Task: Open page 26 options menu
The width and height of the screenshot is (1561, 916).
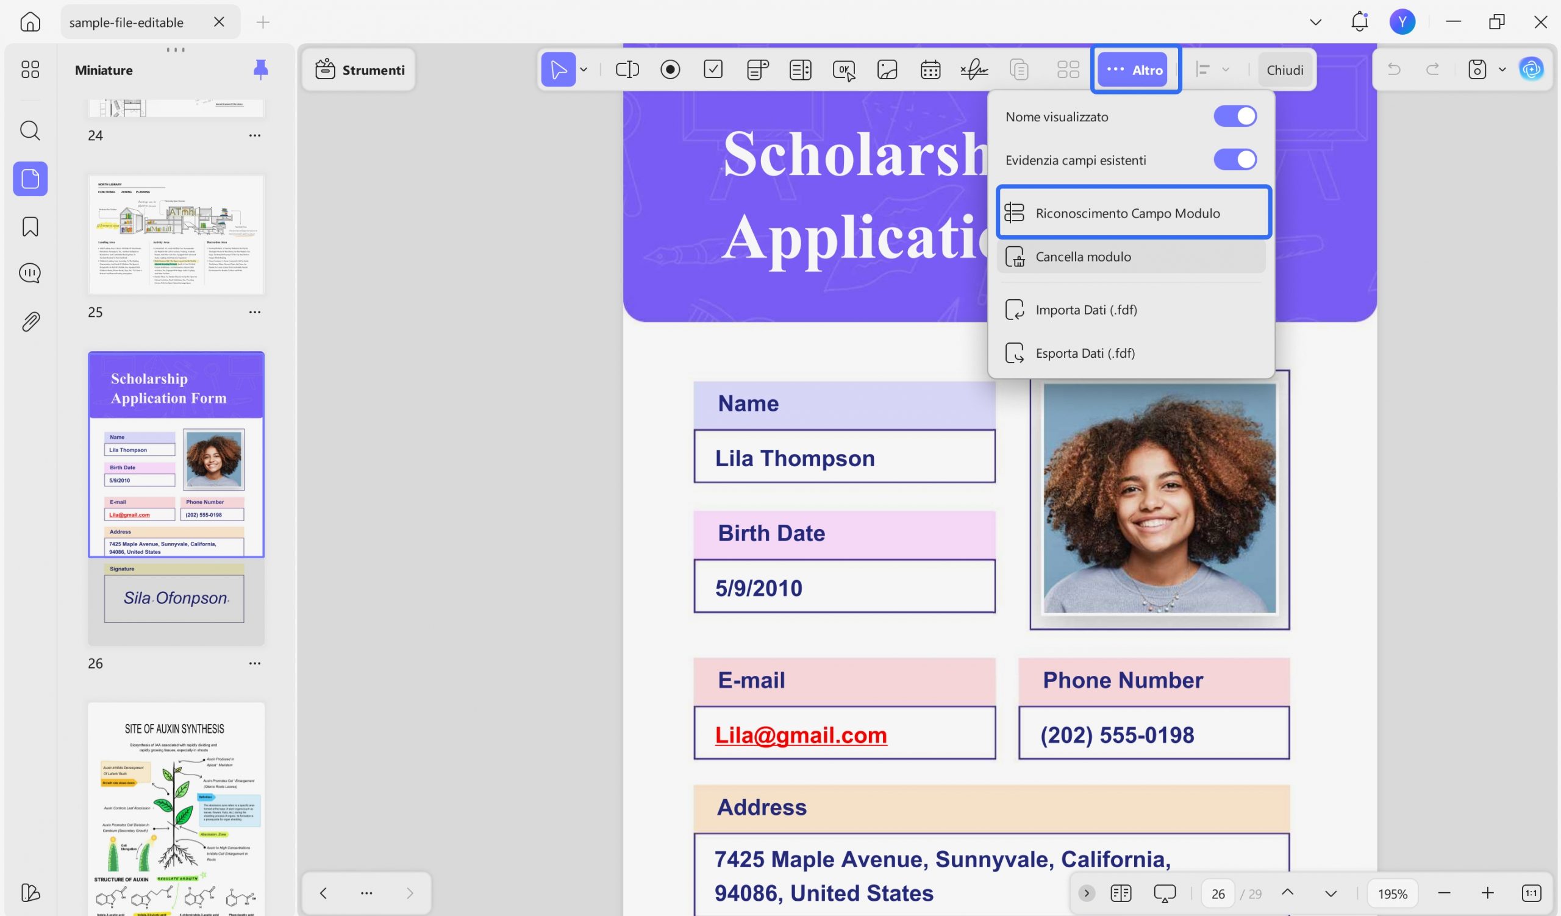Action: click(255, 663)
